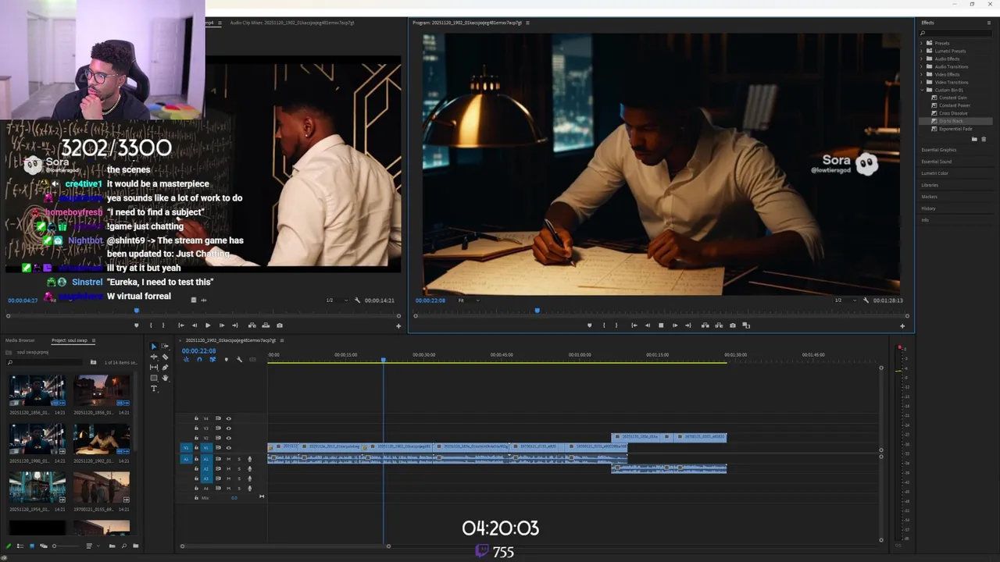1000x562 pixels.
Task: Select the Rectangle tool
Action: [154, 378]
